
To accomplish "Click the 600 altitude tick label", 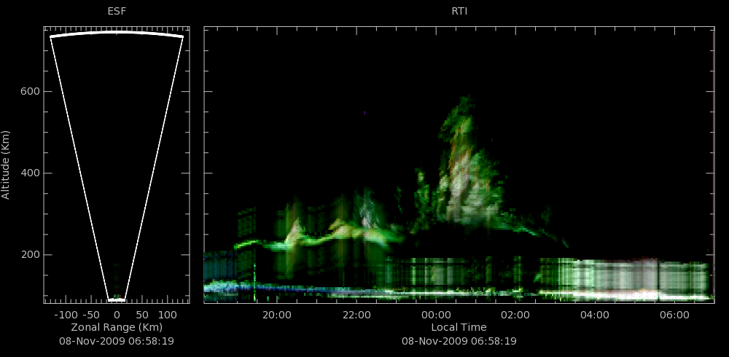I will pyautogui.click(x=30, y=92).
